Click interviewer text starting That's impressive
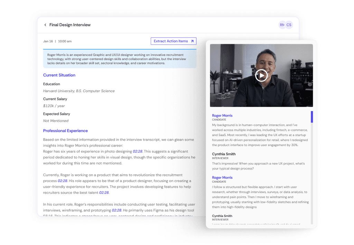This screenshot has height=245, width=354. point(258,166)
